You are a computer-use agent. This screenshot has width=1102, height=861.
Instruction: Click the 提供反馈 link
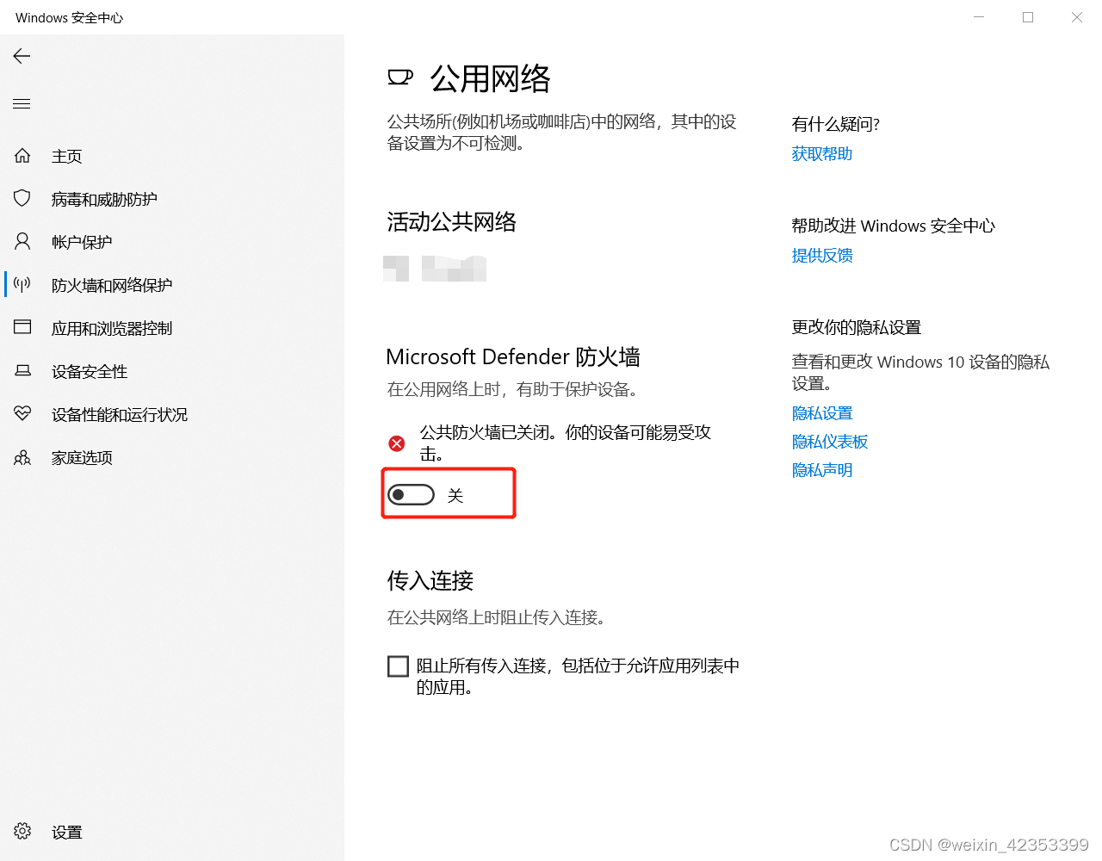click(822, 255)
